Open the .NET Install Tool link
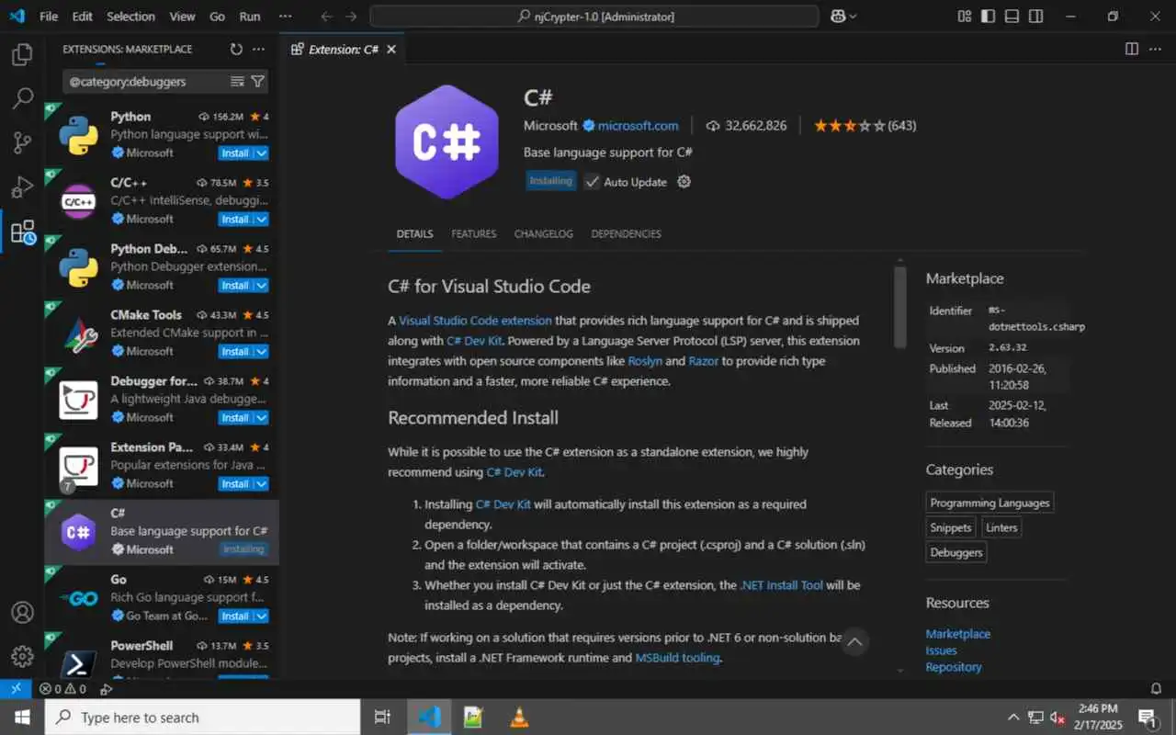Image resolution: width=1176 pixels, height=735 pixels. 781,585
